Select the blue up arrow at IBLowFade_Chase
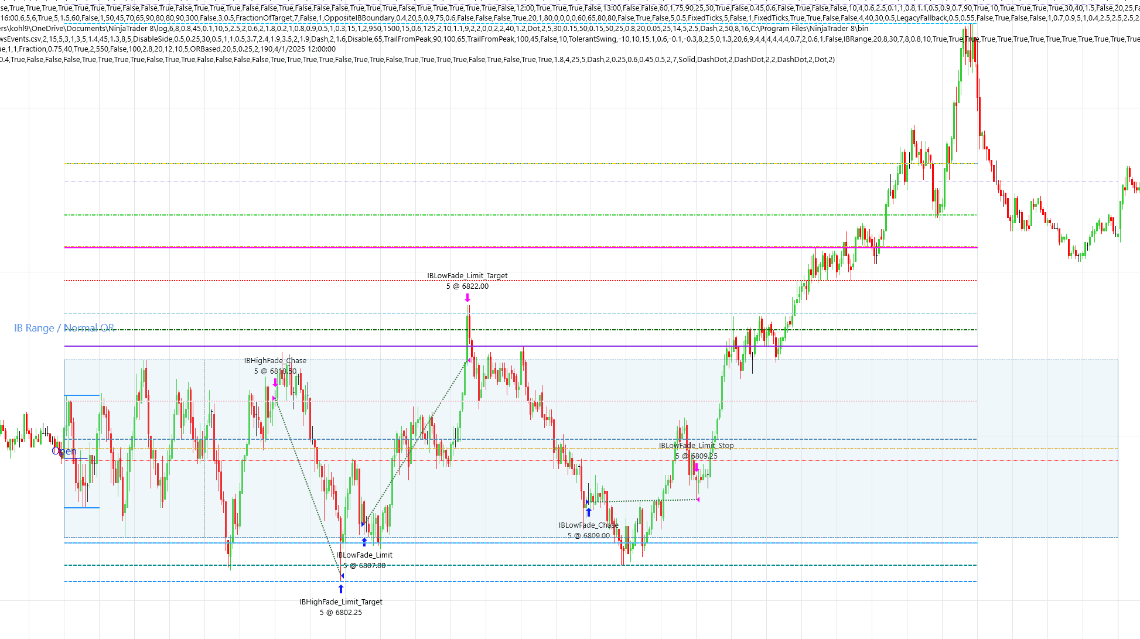1140x639 pixels. point(589,514)
